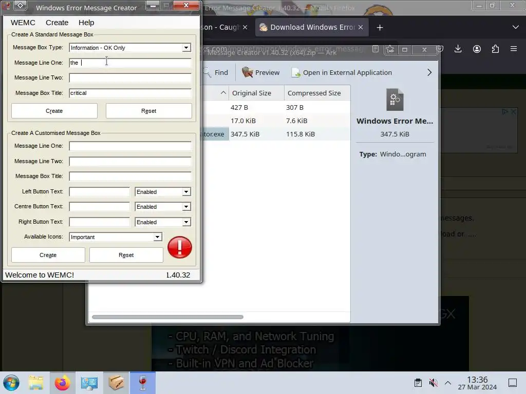This screenshot has width=526, height=394.
Task: Open the WEMC menu
Action: tap(23, 23)
